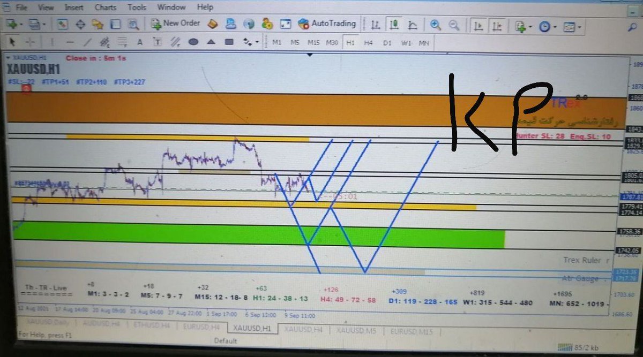
Task: Select the Andrews pitchfork tool
Action: point(175,42)
